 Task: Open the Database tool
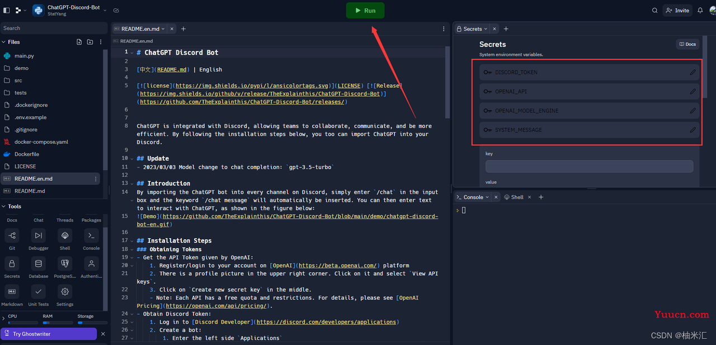(38, 267)
